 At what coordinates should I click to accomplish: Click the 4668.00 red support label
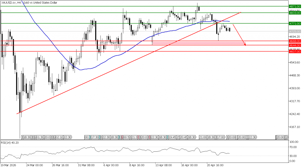[x=295, y=41]
